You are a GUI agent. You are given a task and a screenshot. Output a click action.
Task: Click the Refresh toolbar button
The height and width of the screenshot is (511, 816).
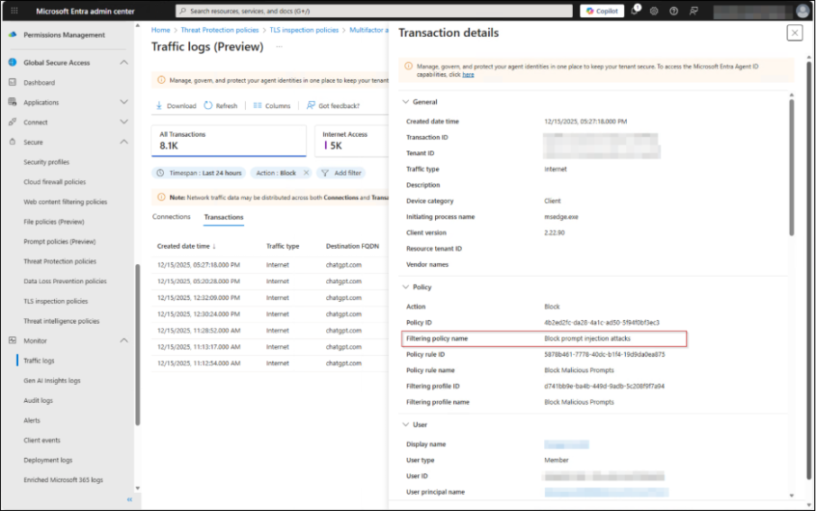221,105
